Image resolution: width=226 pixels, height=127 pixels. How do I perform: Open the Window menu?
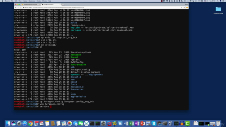44,1
